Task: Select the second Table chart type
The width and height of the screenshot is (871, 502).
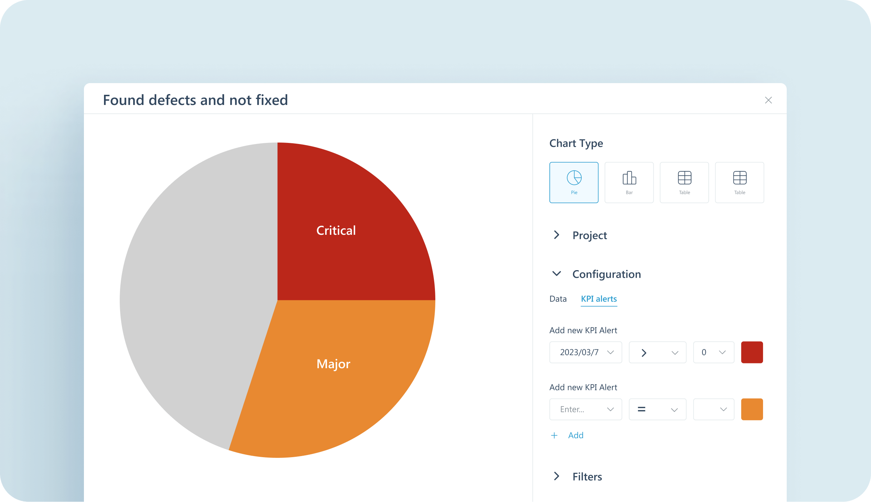Action: tap(739, 182)
